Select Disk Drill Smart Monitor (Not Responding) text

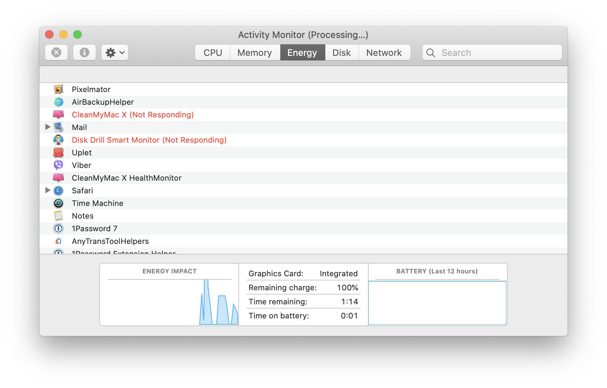point(149,140)
